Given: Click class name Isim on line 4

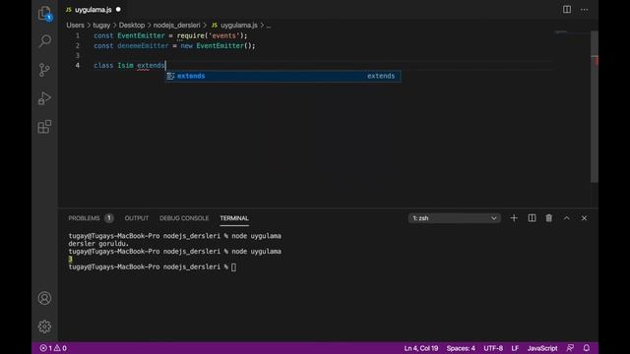Looking at the screenshot, I should tap(125, 66).
